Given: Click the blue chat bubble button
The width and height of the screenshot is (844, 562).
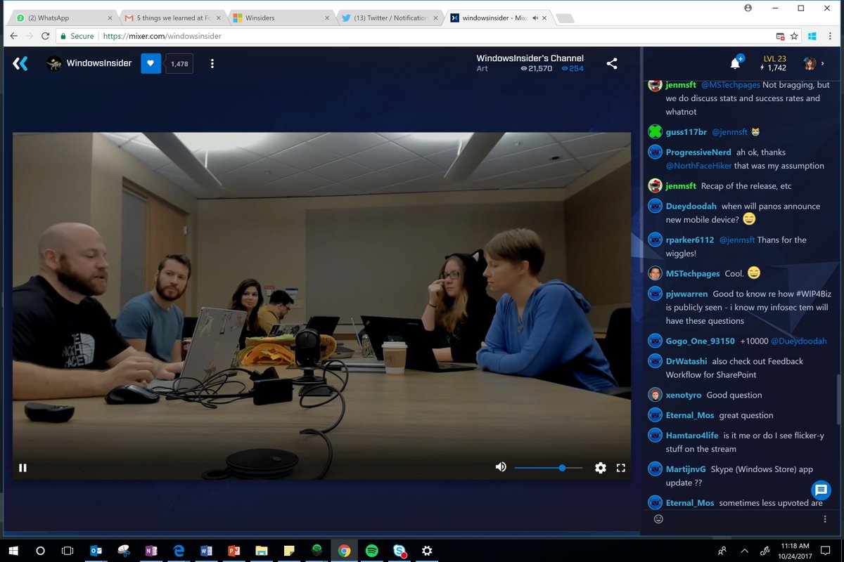Looking at the screenshot, I should click(x=821, y=490).
